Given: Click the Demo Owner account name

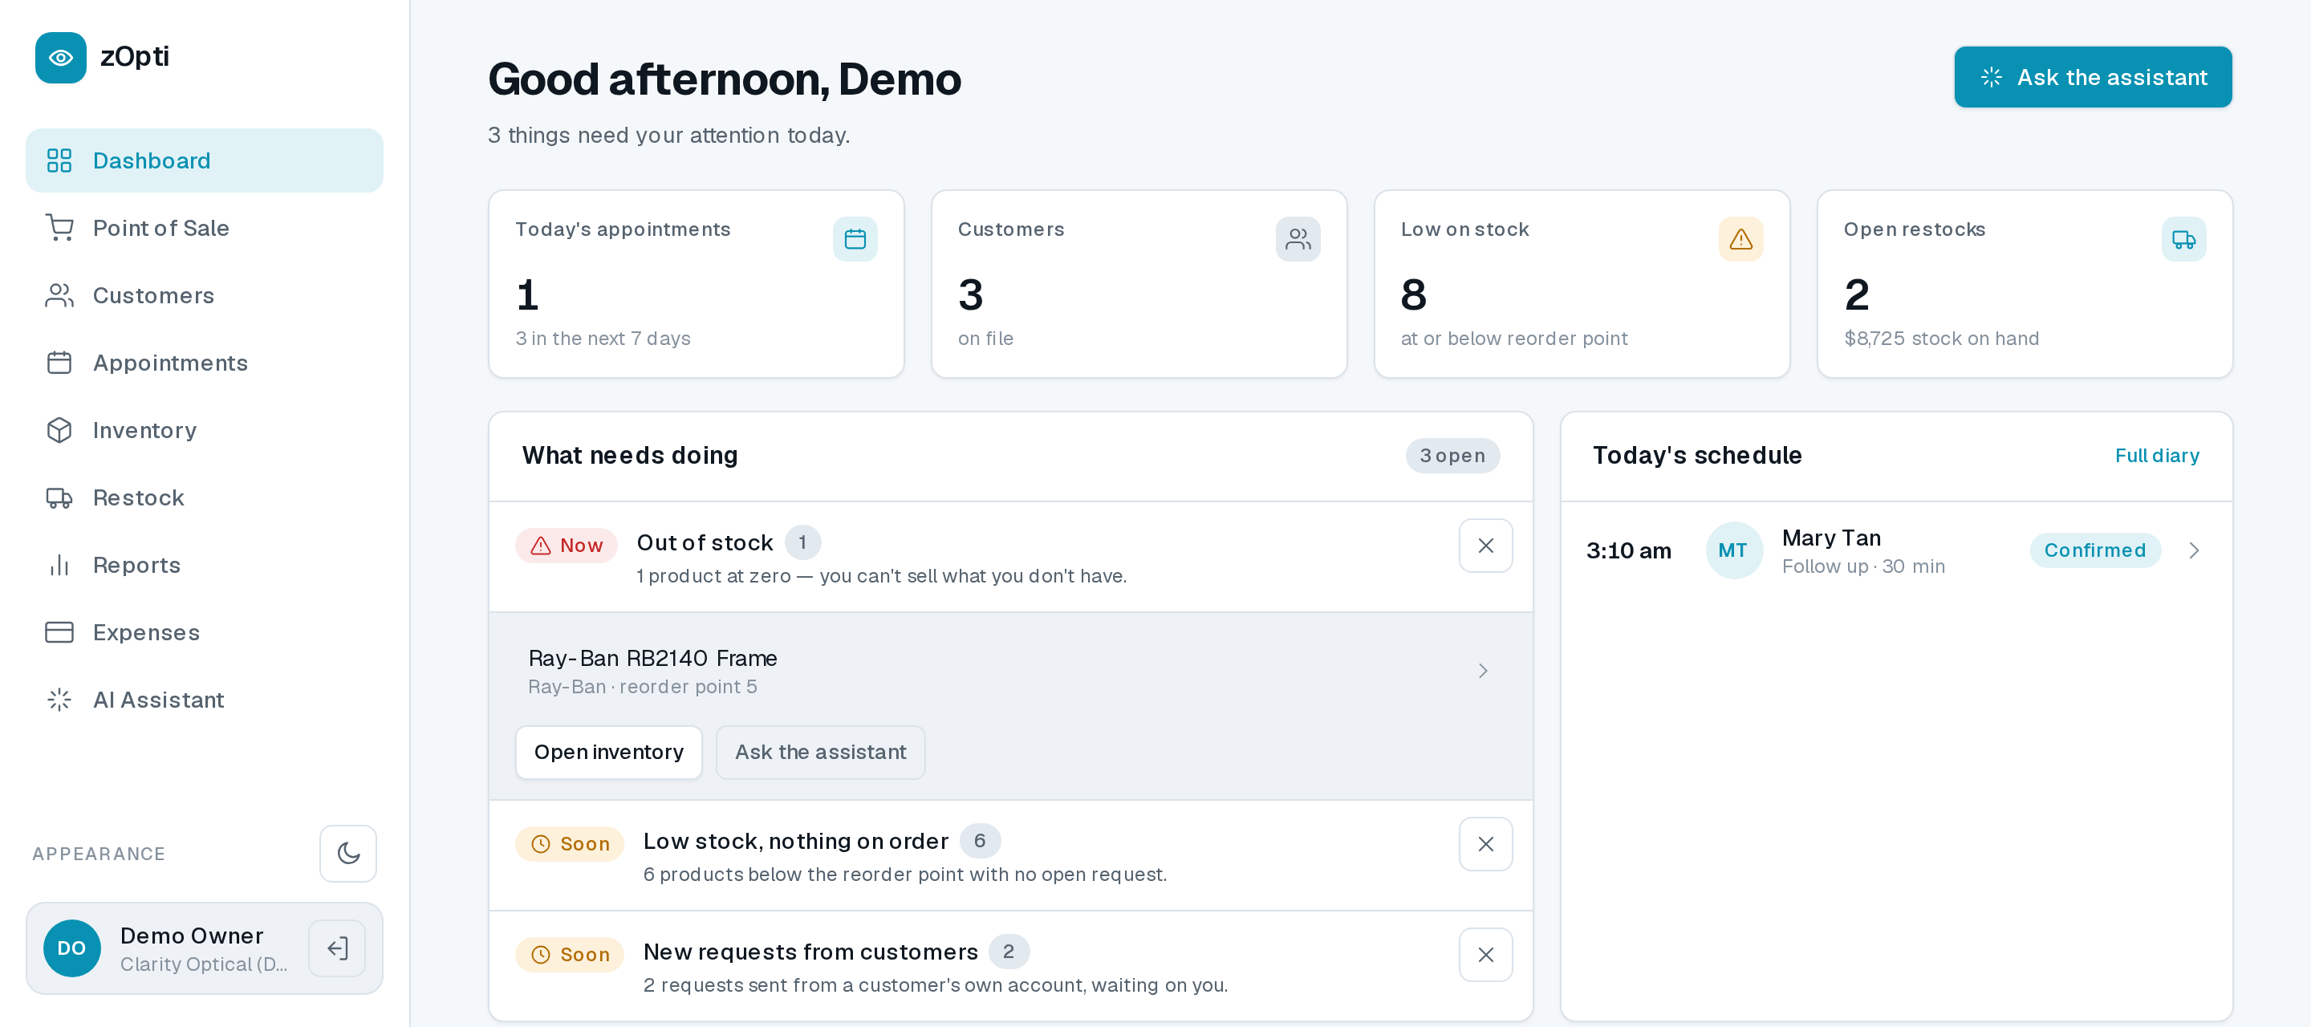Looking at the screenshot, I should pyautogui.click(x=191, y=936).
